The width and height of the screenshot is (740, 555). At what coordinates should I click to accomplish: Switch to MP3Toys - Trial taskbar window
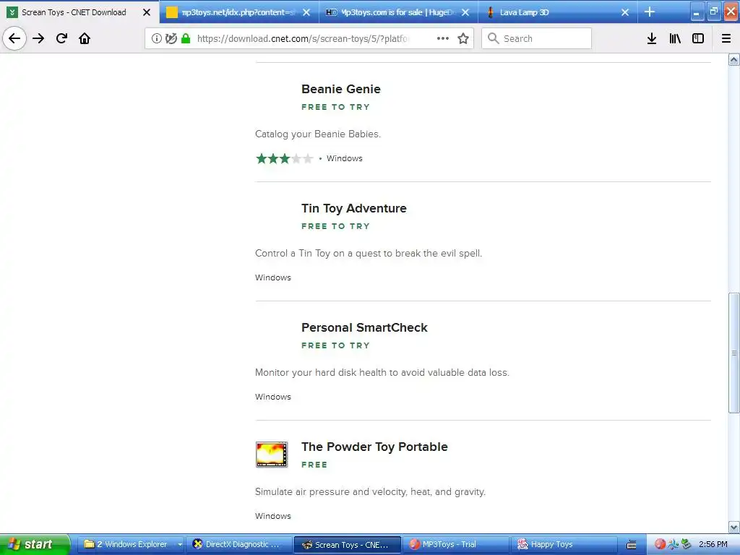coord(456,544)
